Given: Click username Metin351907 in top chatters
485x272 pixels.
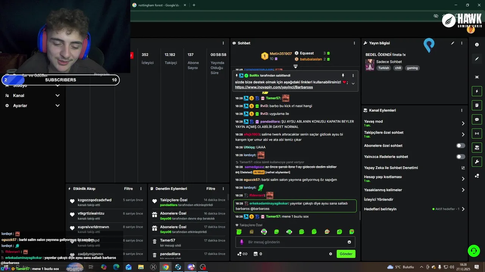Looking at the screenshot, I should click(x=281, y=54).
